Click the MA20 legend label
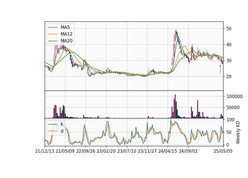Screen dimensions: 248x178 tap(66, 41)
